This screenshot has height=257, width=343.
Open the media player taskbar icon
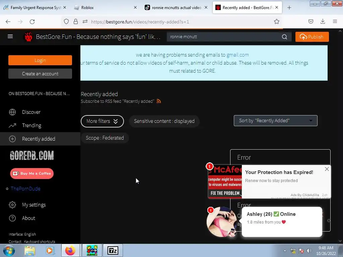tap(50, 250)
